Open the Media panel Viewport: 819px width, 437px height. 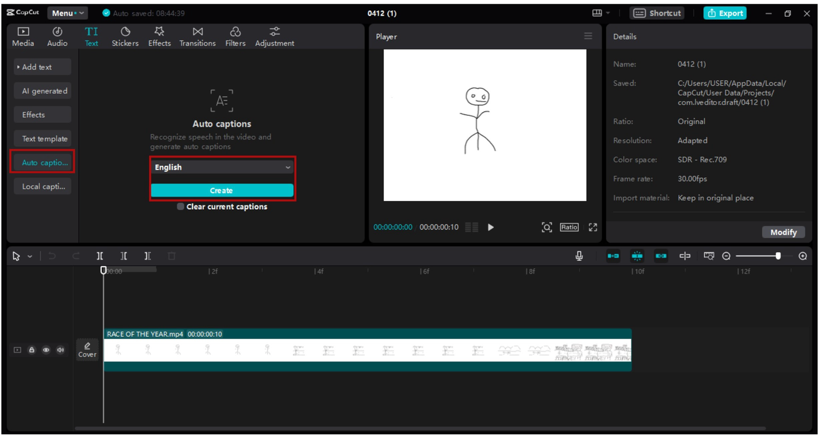23,36
